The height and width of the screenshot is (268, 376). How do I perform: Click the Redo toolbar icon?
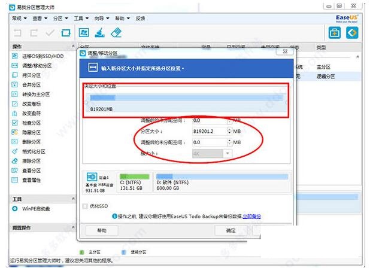pyautogui.click(x=34, y=32)
